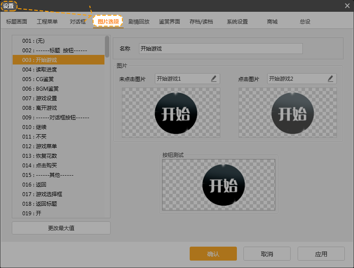Click the 取消 button
Screen dimensions: 354x268
pos(267,254)
